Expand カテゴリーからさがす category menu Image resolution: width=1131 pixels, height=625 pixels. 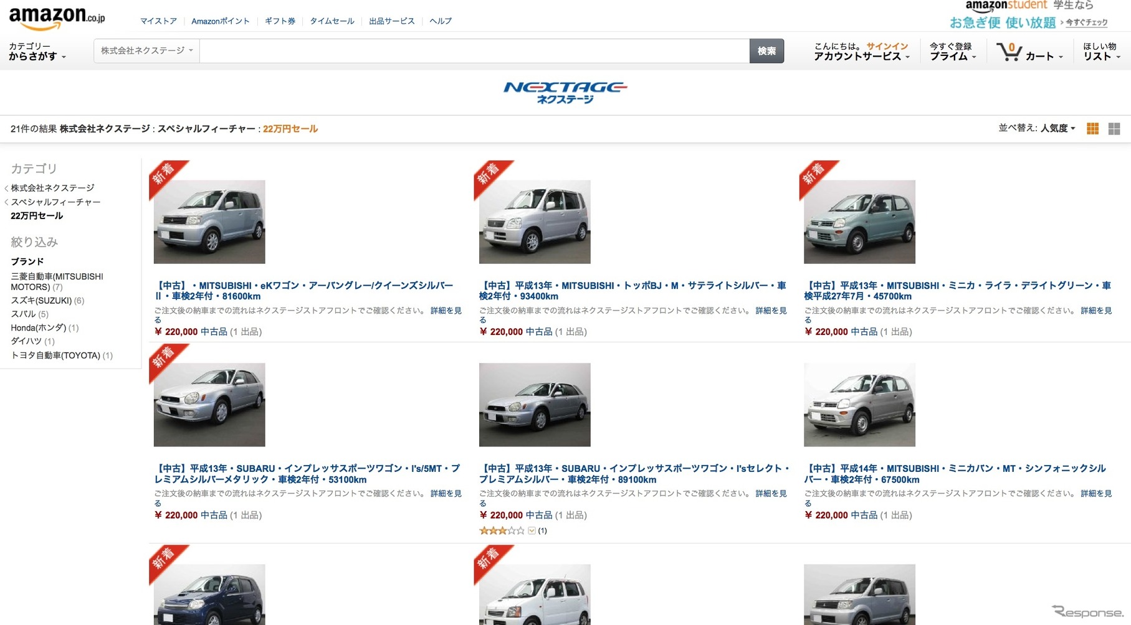click(x=37, y=52)
